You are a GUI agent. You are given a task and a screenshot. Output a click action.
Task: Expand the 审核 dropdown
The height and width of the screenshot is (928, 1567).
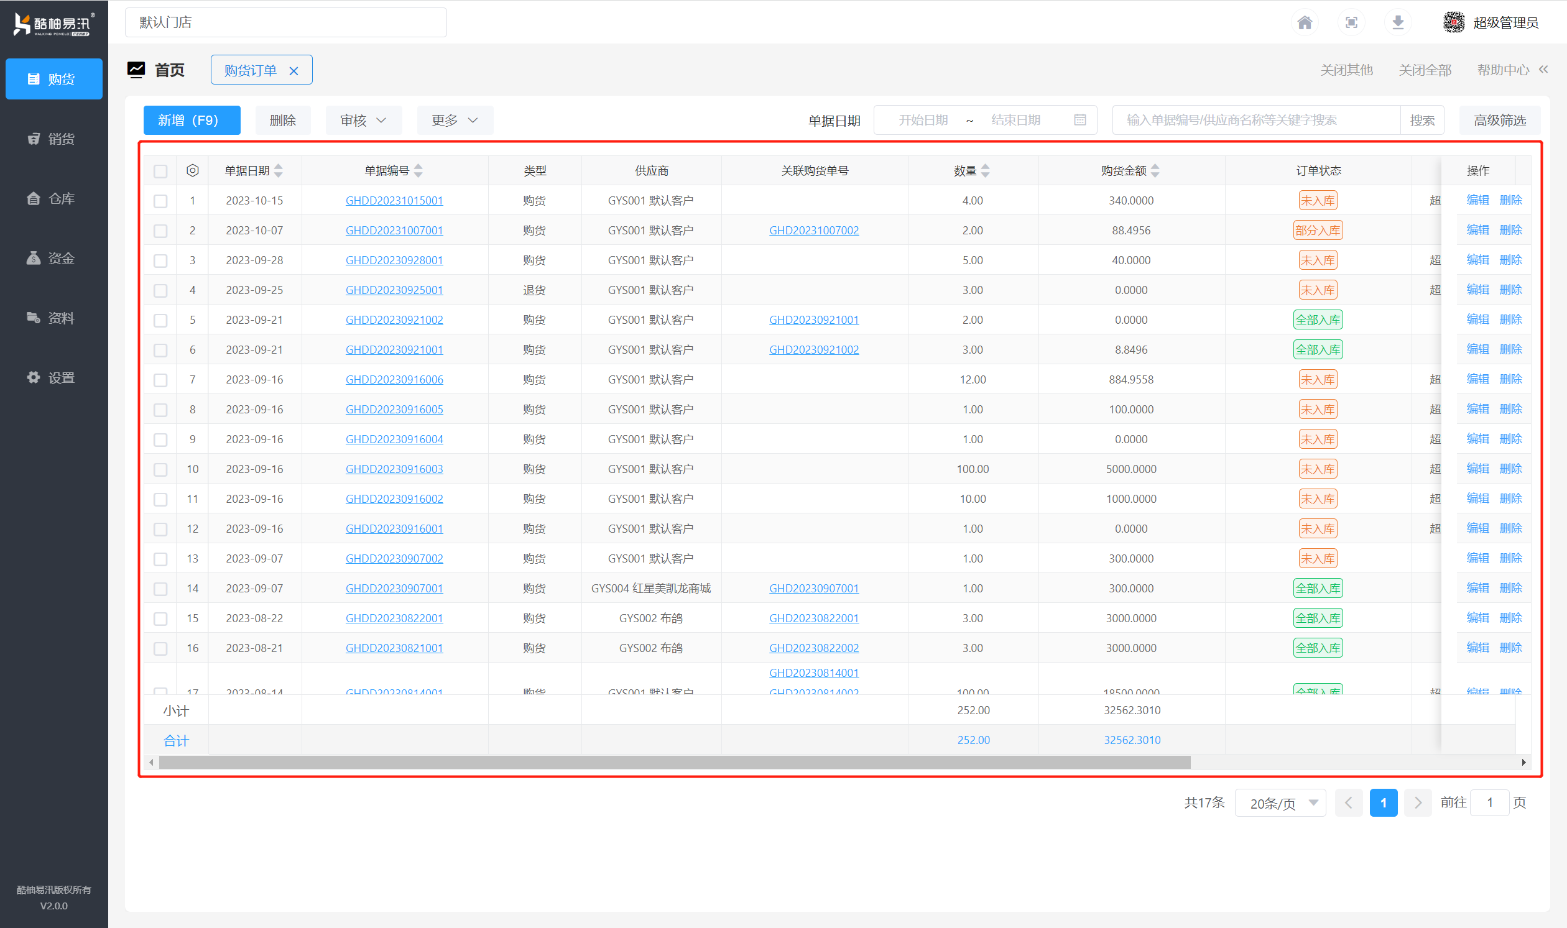click(x=363, y=120)
